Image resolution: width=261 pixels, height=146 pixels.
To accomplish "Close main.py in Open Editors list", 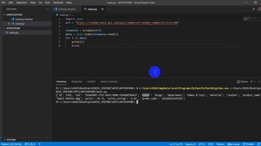I will (x=9, y=24).
